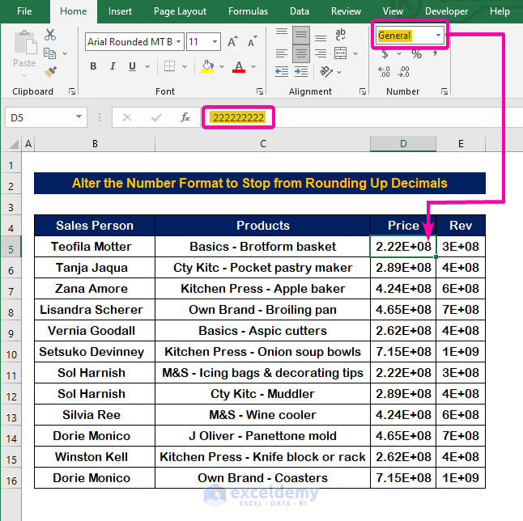
Task: Open the font name dropdown
Action: coord(179,42)
